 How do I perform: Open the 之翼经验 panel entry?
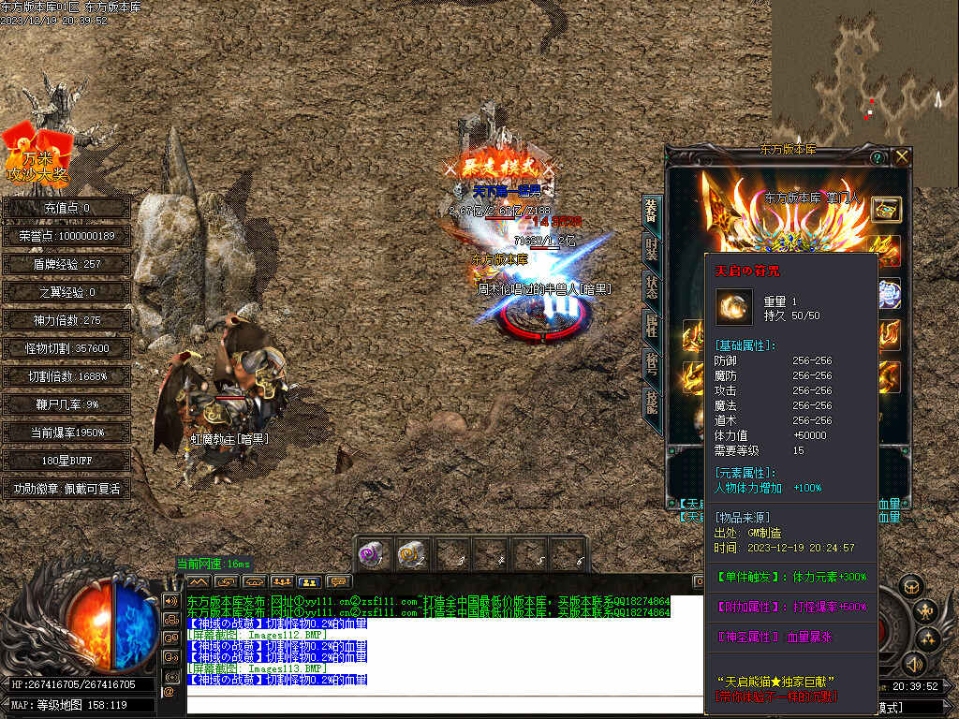click(66, 292)
